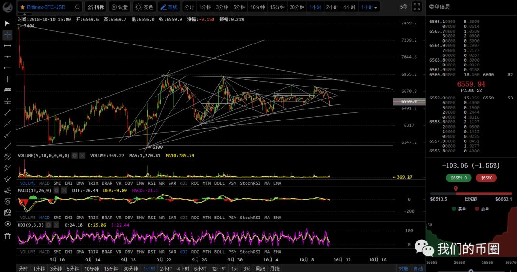Close the KDJ indicator panel with X
Screen dimensions: 517x272
point(56,225)
